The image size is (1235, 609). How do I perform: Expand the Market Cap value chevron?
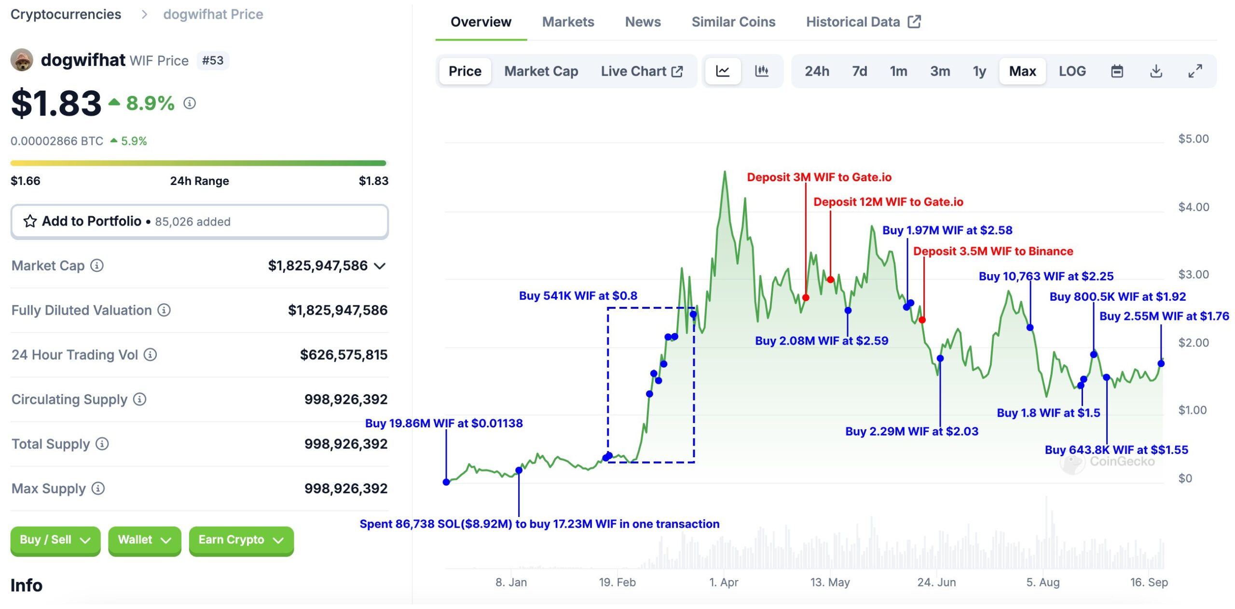[380, 266]
